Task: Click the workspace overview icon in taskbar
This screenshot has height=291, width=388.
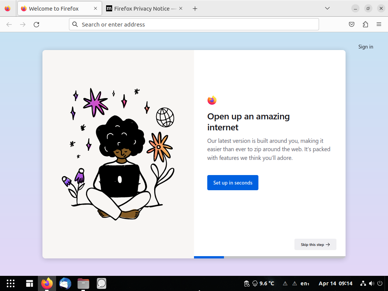Action: [30, 283]
